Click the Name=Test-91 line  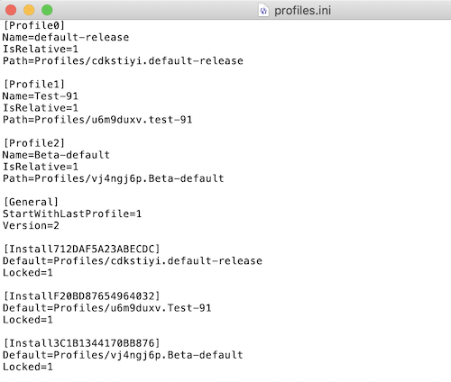(41, 96)
